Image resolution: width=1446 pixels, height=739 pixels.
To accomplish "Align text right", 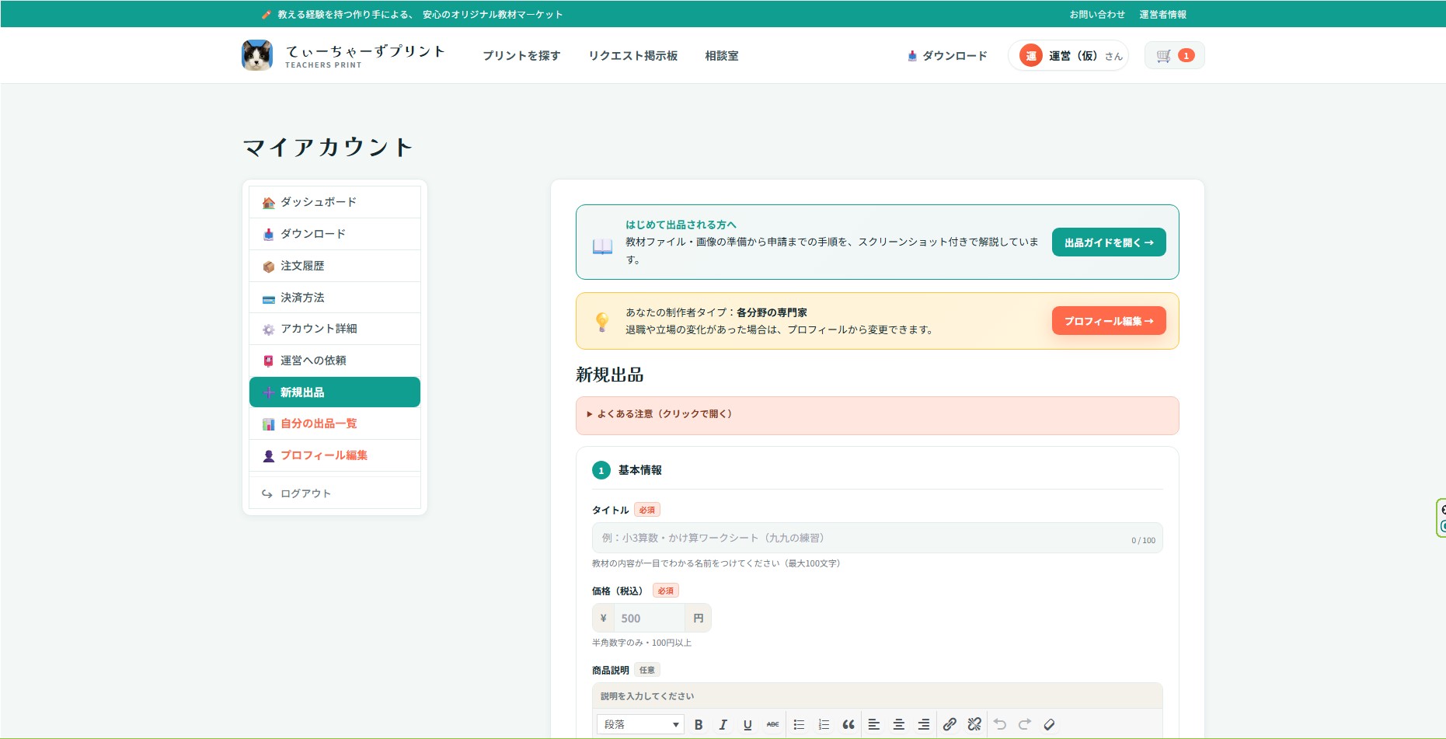I will (x=924, y=724).
